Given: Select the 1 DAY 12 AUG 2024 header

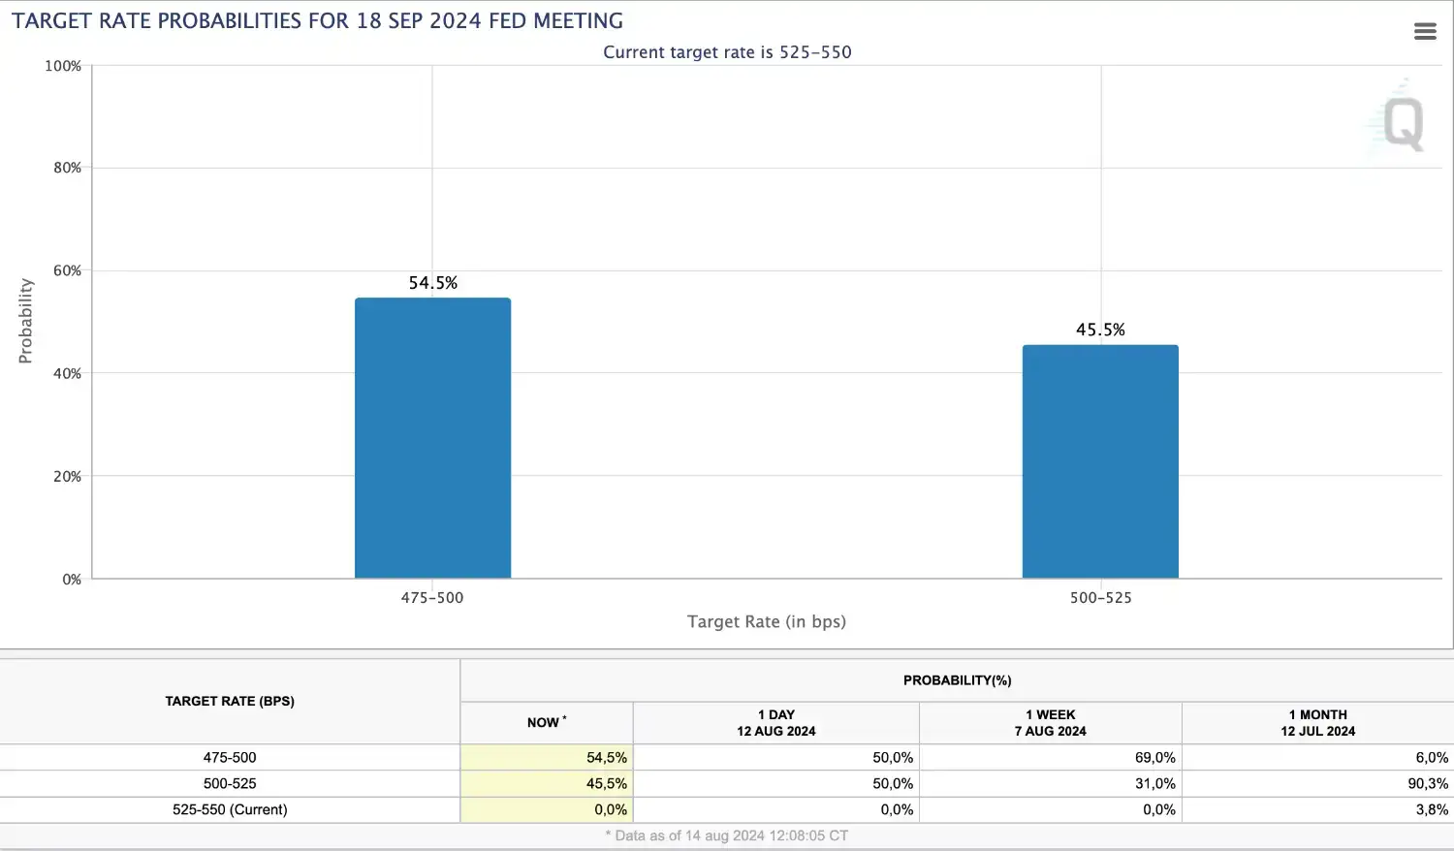Looking at the screenshot, I should 776,722.
